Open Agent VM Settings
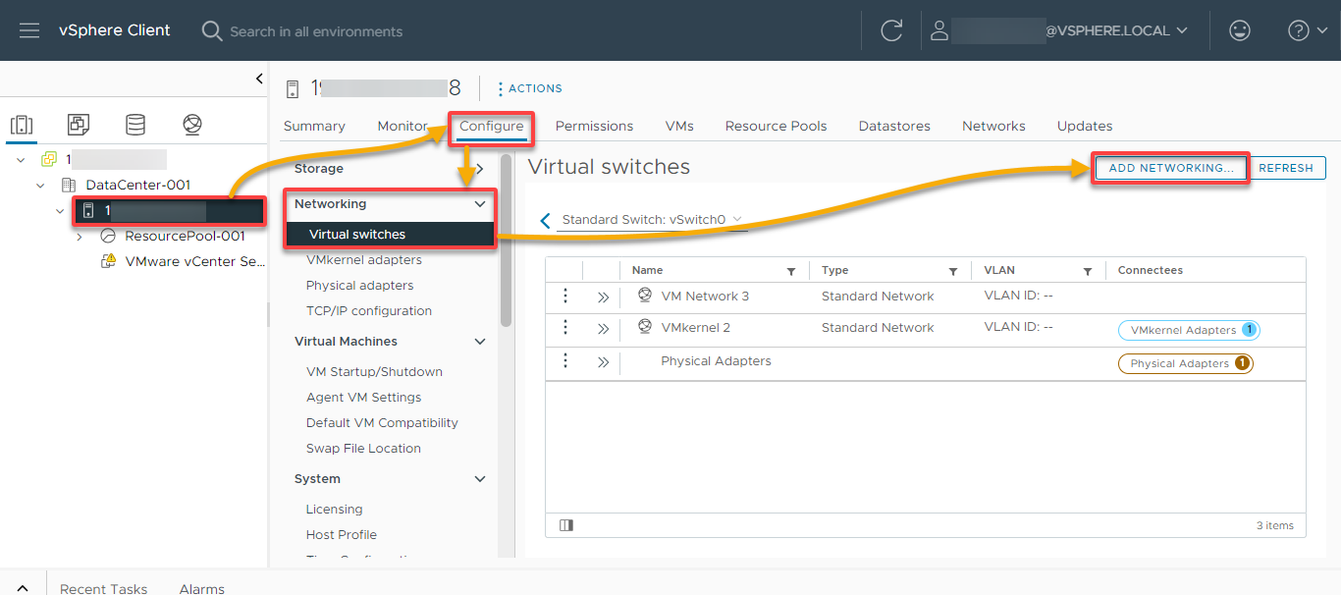1341x595 pixels. point(364,398)
